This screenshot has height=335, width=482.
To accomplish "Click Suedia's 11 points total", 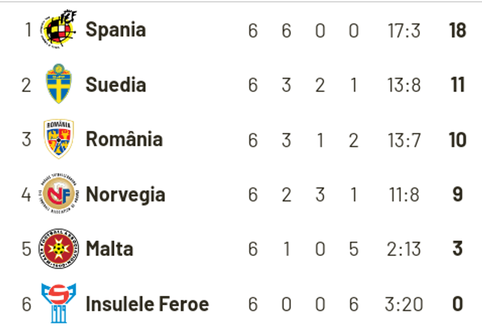I will pos(458,85).
